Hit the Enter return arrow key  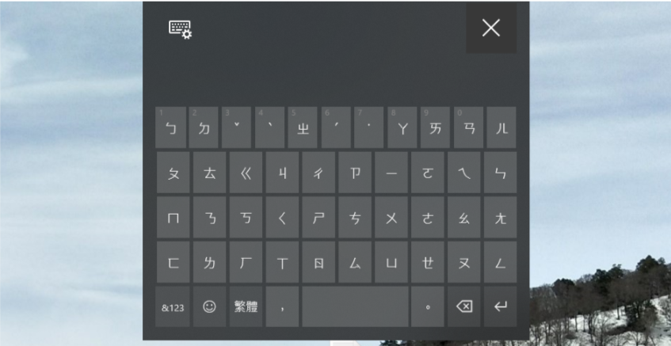[x=500, y=306]
